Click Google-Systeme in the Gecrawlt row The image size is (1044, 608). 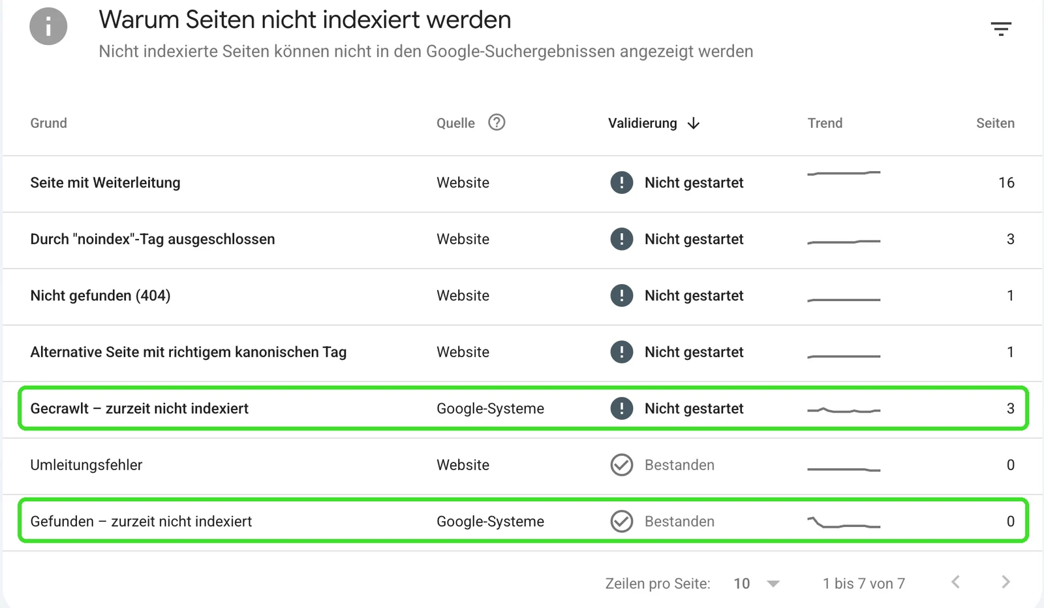click(490, 408)
